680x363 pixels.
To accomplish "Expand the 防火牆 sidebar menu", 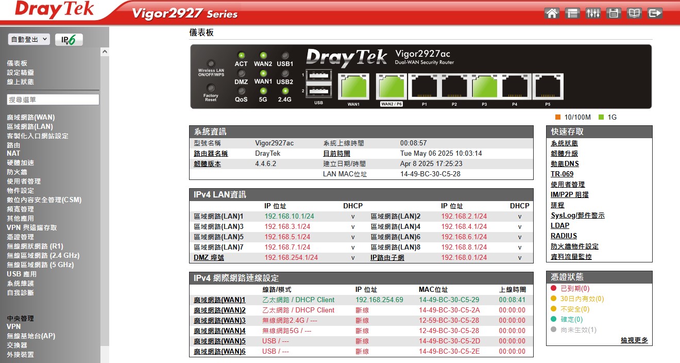I will 17,172.
